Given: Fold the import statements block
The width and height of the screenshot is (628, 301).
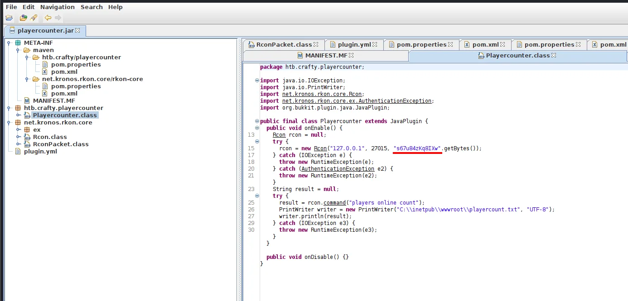Looking at the screenshot, I should (257, 81).
